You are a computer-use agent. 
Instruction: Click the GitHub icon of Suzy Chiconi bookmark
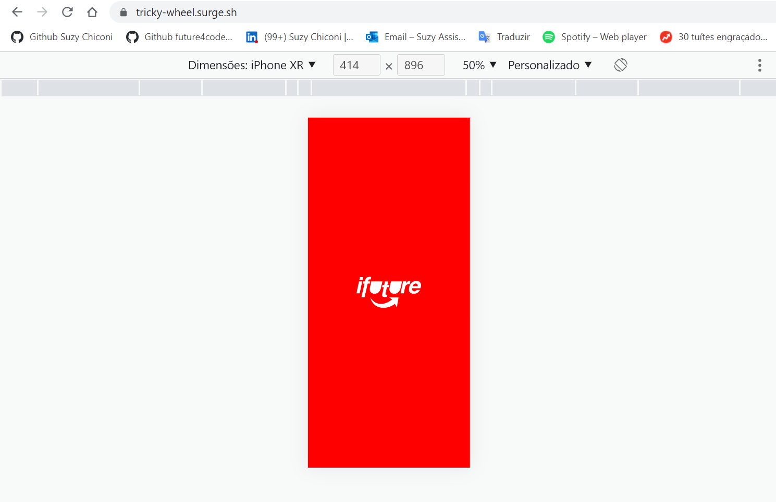(x=17, y=37)
